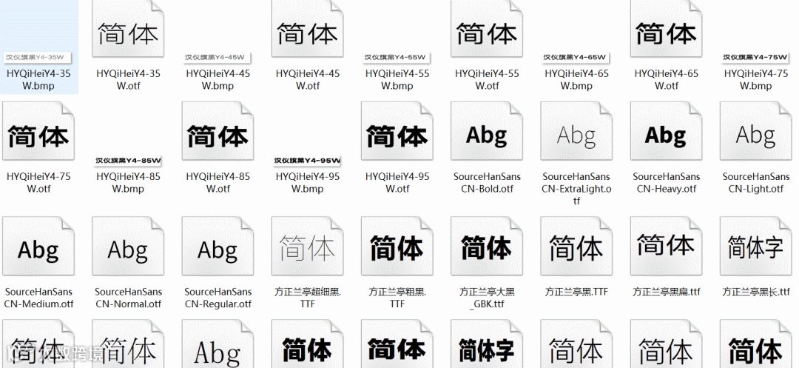This screenshot has width=799, height=368.
Task: Select the HYQiHeiY4-55W.otf font file icon
Action: coord(487,29)
